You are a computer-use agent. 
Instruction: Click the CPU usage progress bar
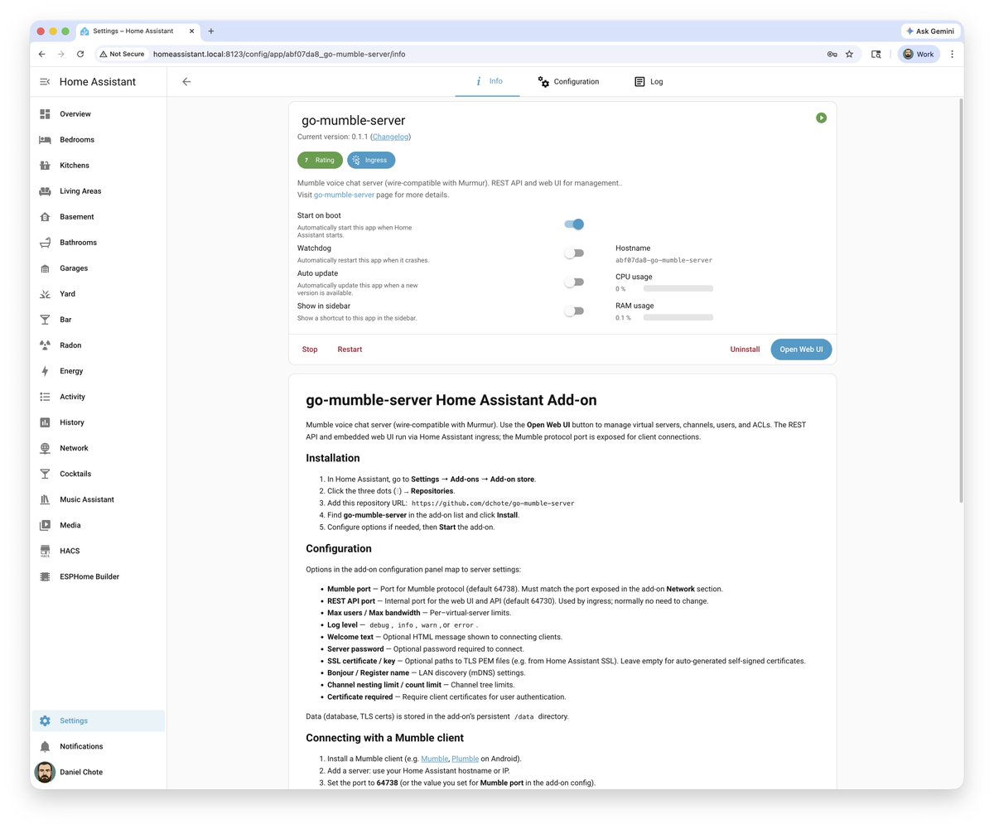point(678,288)
